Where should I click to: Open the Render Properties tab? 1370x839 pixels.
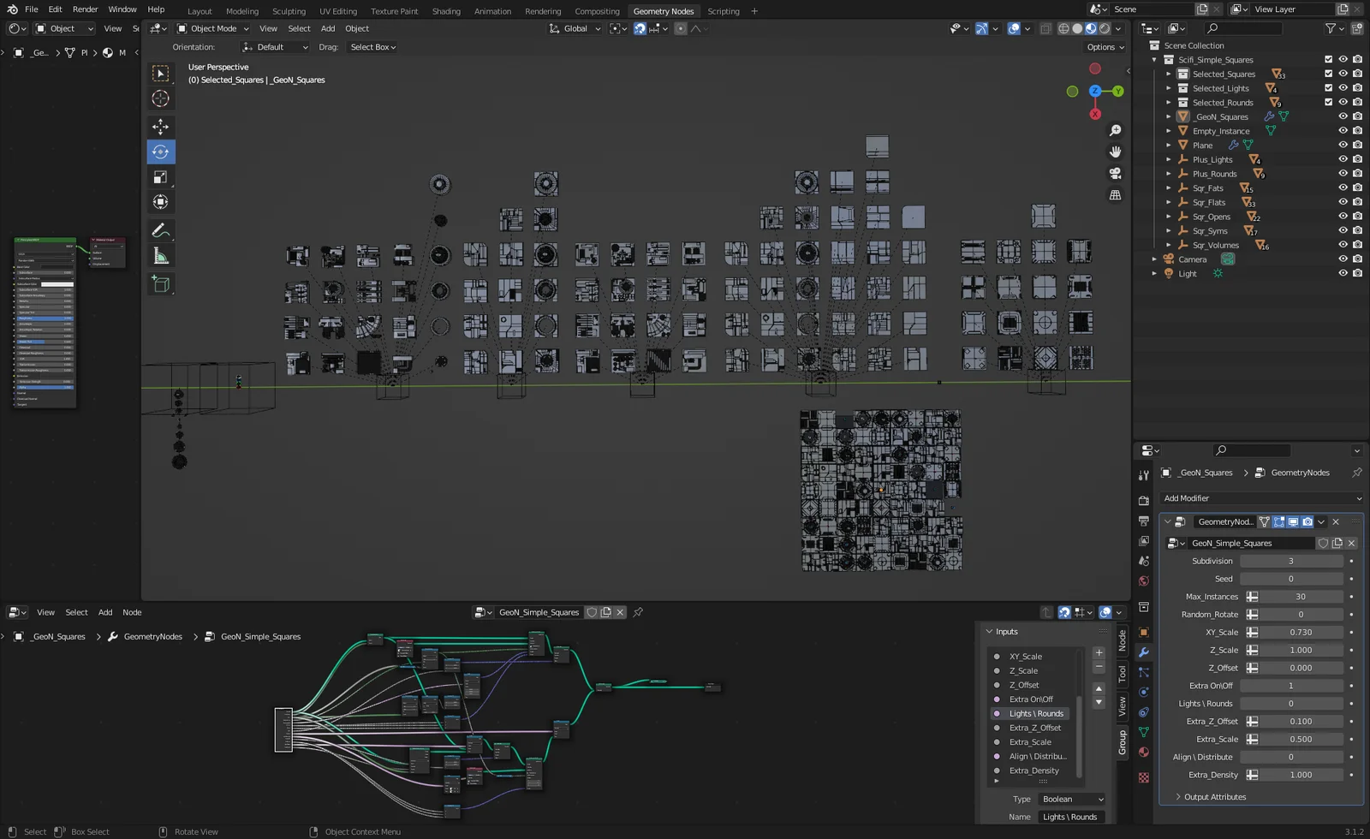pos(1143,501)
